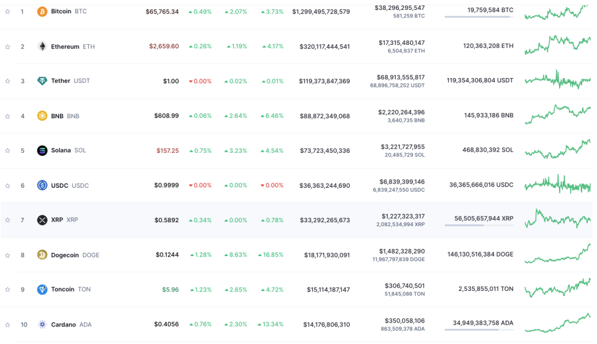Image resolution: width=597 pixels, height=344 pixels.
Task: View the XRP 7-day sparkline chart
Action: 557,218
